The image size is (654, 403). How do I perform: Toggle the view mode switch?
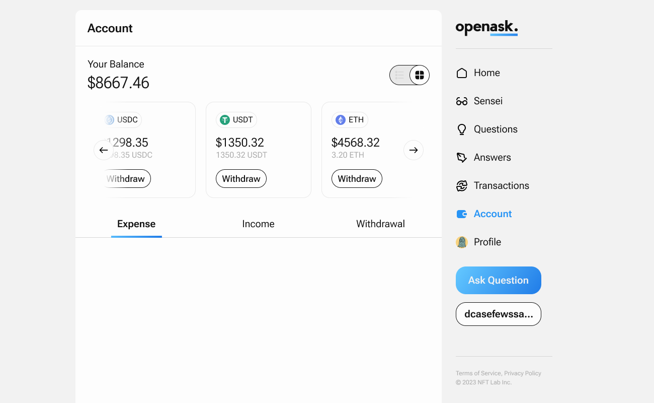(410, 75)
